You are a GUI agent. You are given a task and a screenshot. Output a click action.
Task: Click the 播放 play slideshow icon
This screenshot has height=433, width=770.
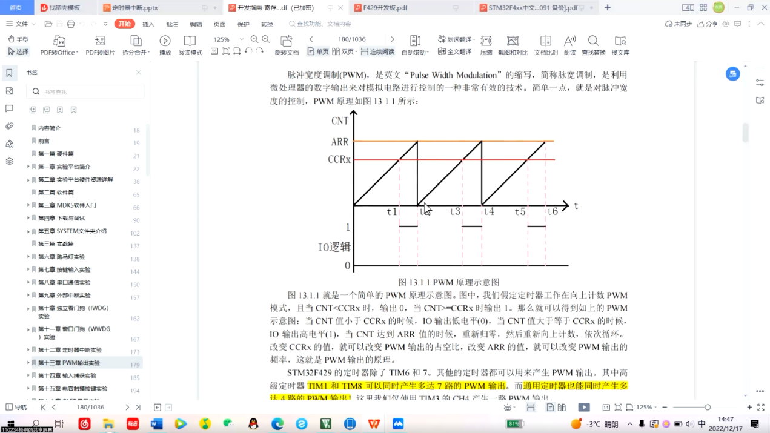tap(165, 41)
